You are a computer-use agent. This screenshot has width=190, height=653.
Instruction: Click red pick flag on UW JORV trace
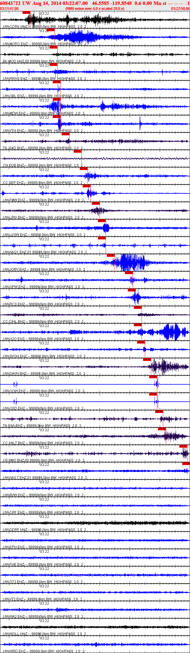tap(111, 255)
